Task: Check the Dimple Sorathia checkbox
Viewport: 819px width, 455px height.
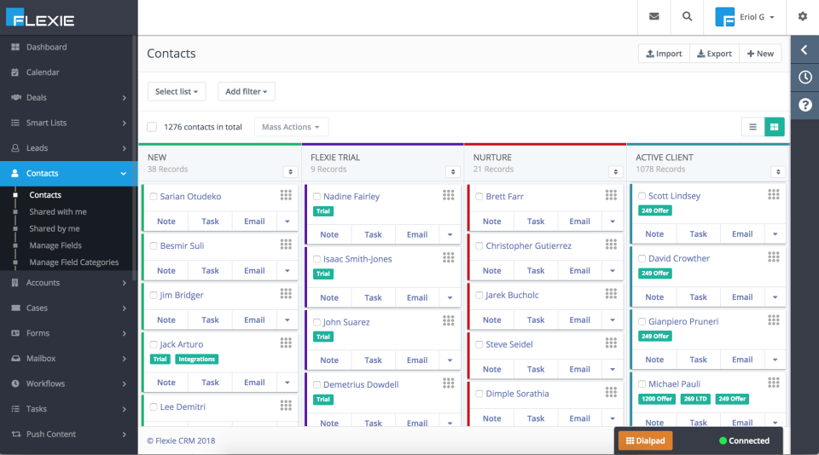Action: [x=479, y=394]
